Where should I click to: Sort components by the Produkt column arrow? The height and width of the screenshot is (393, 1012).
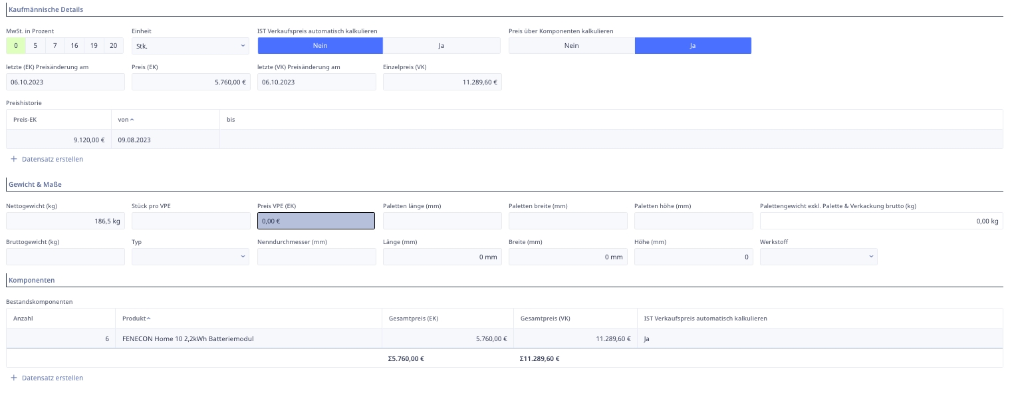coord(149,319)
